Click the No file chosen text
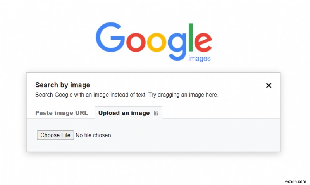The image size is (310, 185). tap(93, 135)
